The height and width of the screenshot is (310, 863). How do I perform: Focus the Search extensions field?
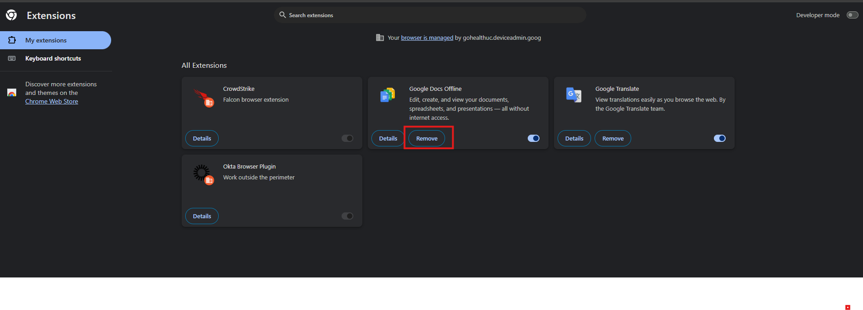click(x=430, y=15)
